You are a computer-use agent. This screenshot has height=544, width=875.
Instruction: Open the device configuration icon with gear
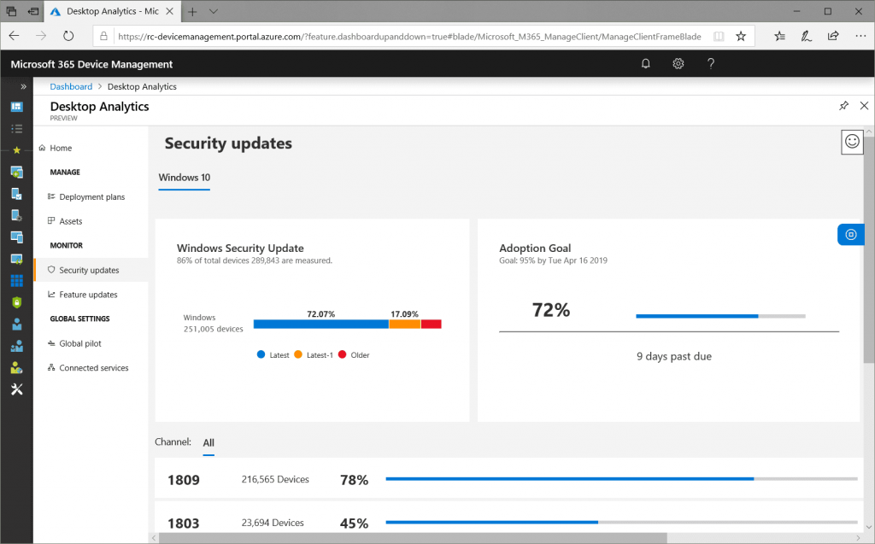click(x=17, y=215)
